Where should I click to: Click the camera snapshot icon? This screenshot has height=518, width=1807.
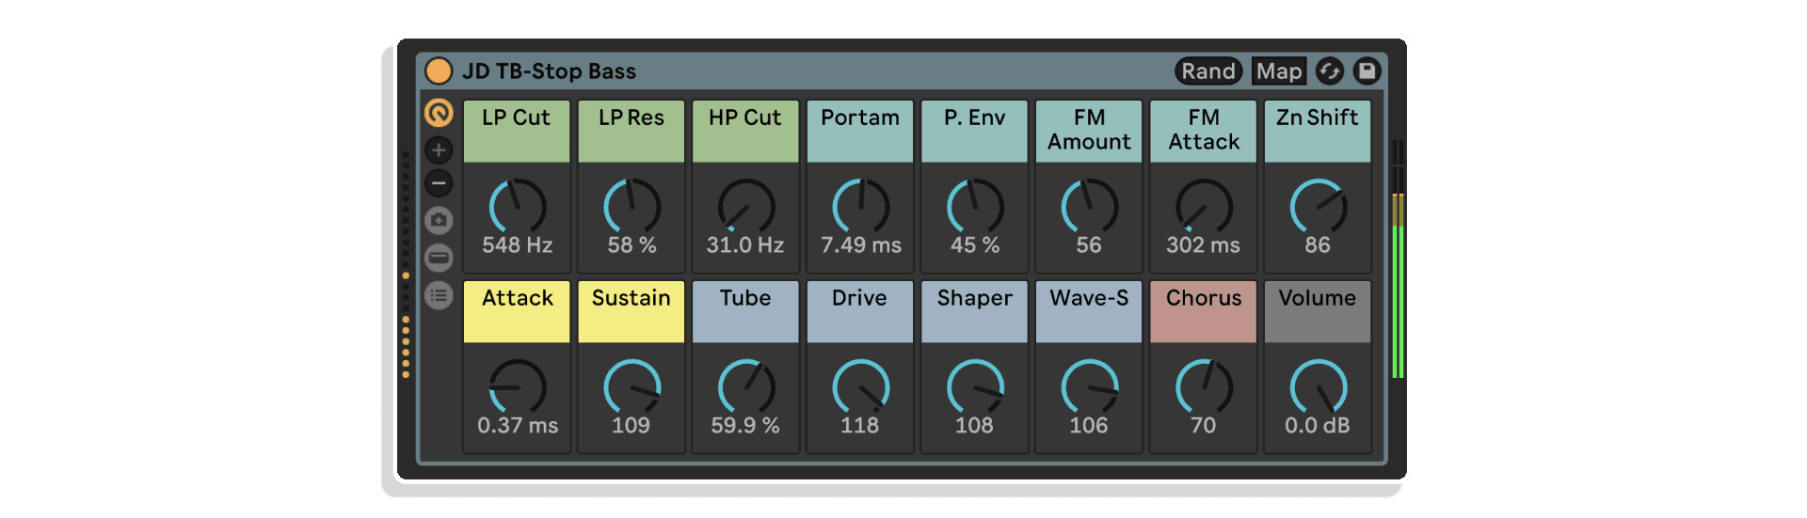point(439,220)
